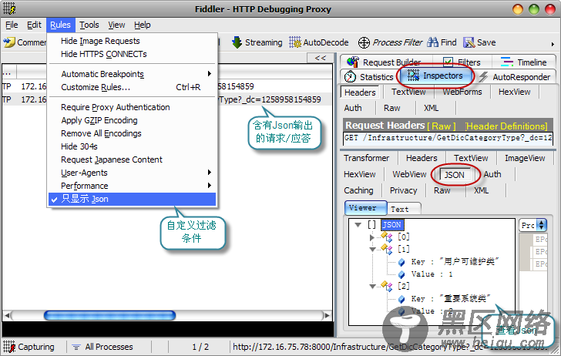561x356 pixels.
Task: Click the session list horizontal scrollbar thumb
Action: tap(109, 315)
